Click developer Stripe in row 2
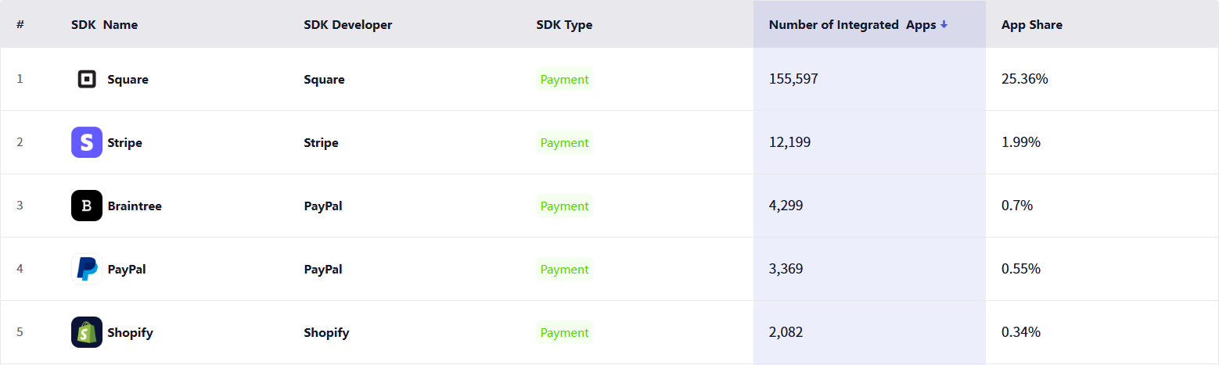The image size is (1219, 365). click(x=321, y=143)
